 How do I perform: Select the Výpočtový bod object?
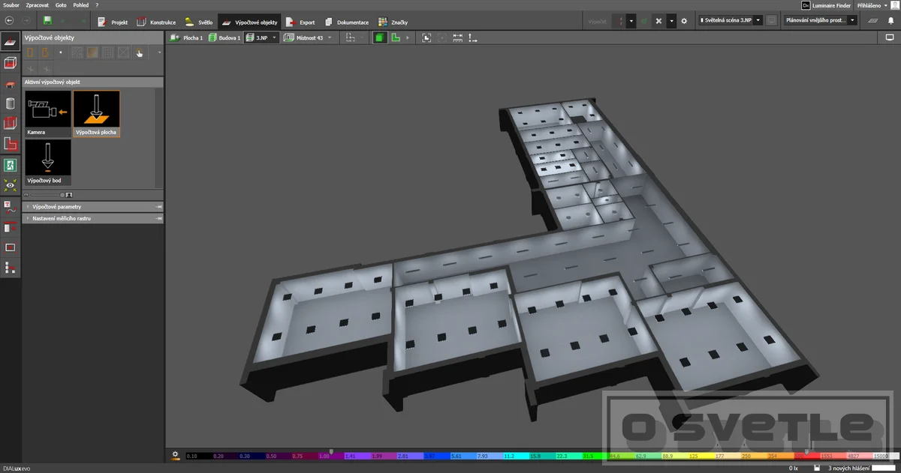coord(48,163)
